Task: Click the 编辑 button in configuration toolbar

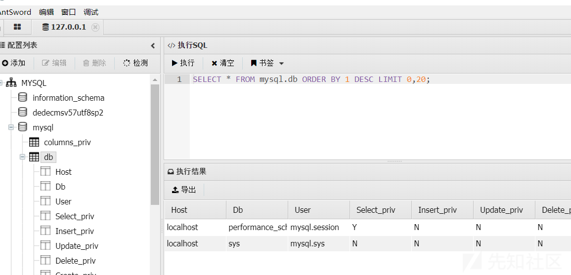Action: tap(54, 63)
